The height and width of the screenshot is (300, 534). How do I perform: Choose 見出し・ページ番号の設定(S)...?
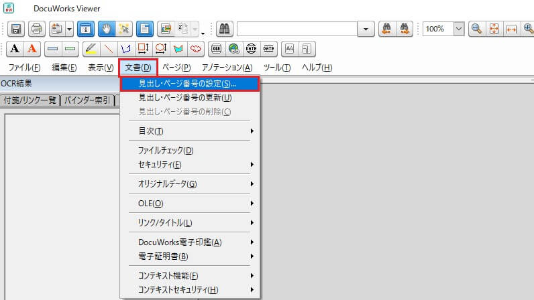[190, 84]
